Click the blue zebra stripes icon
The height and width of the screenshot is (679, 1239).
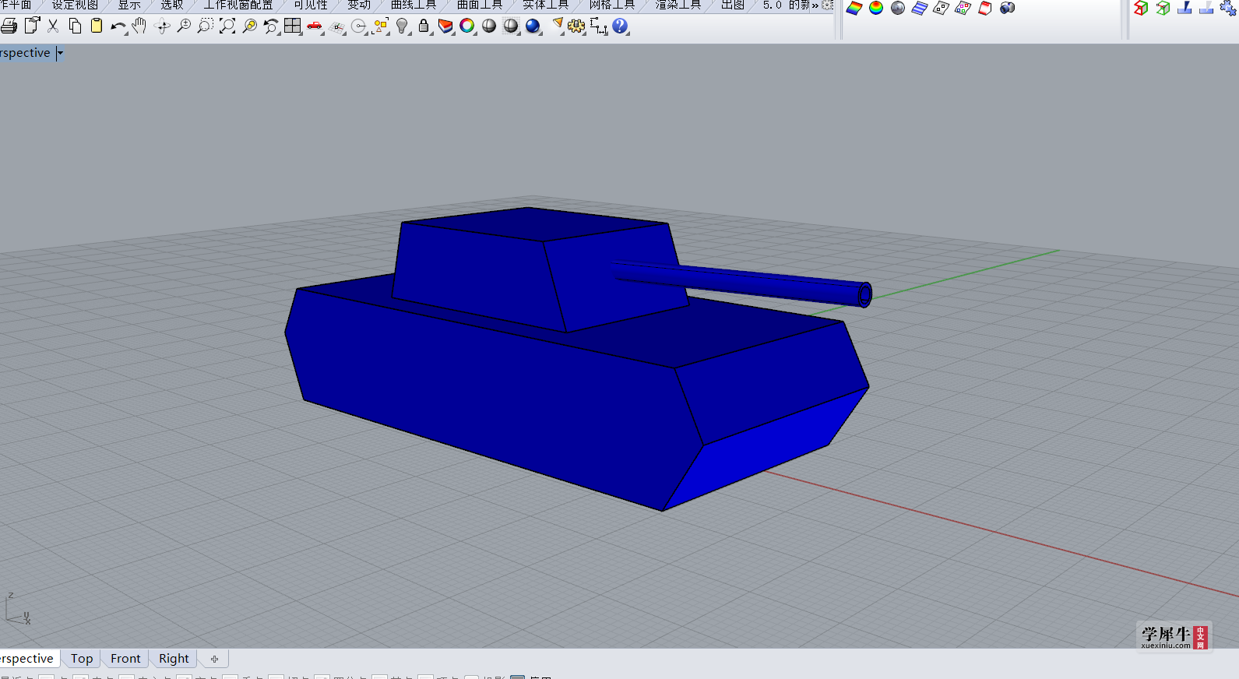[920, 8]
